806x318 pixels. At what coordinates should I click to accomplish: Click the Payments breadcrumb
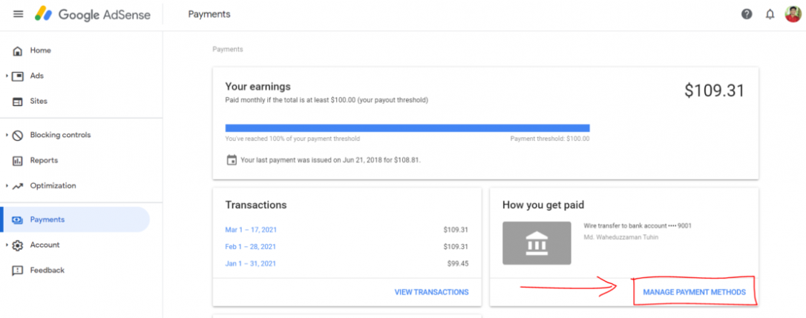[228, 50]
